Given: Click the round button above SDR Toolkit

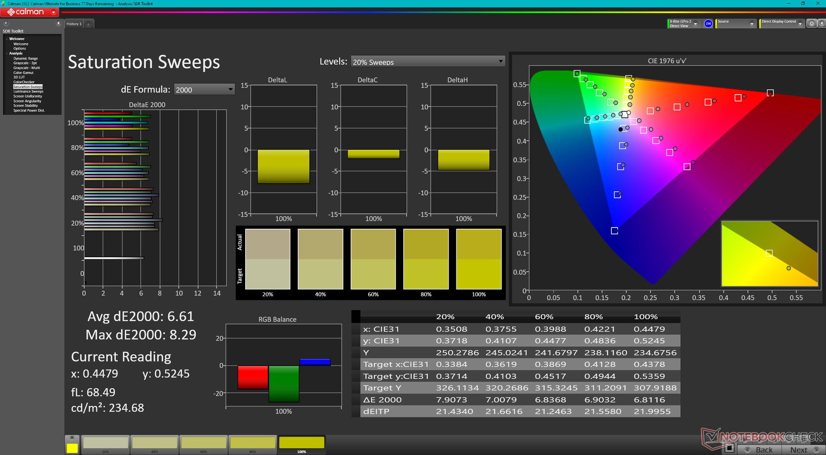Looking at the screenshot, I should point(6,23).
